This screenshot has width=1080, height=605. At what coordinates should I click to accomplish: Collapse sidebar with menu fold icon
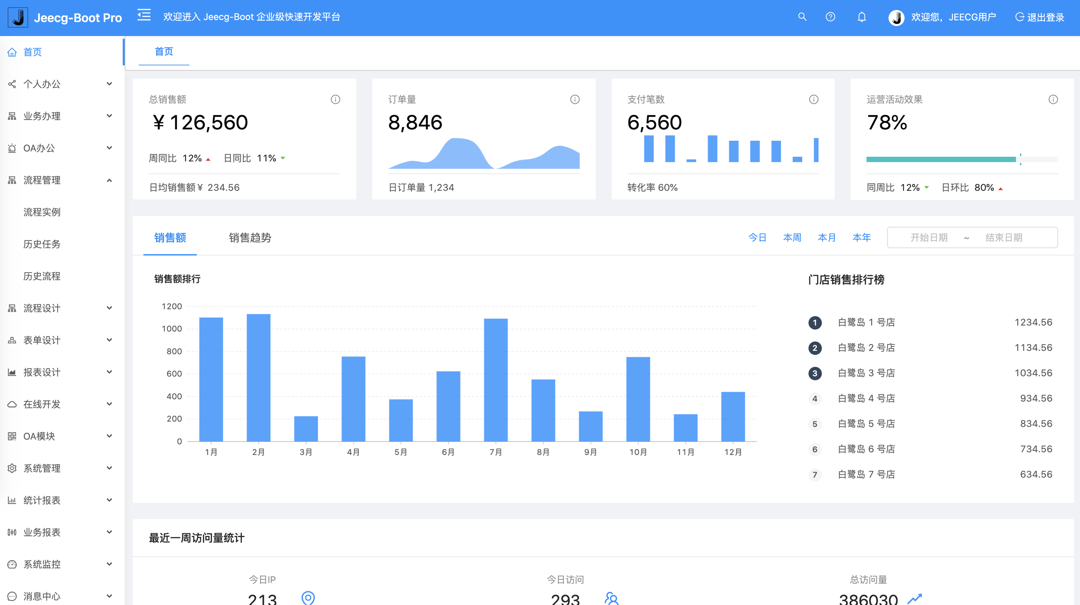pyautogui.click(x=144, y=15)
